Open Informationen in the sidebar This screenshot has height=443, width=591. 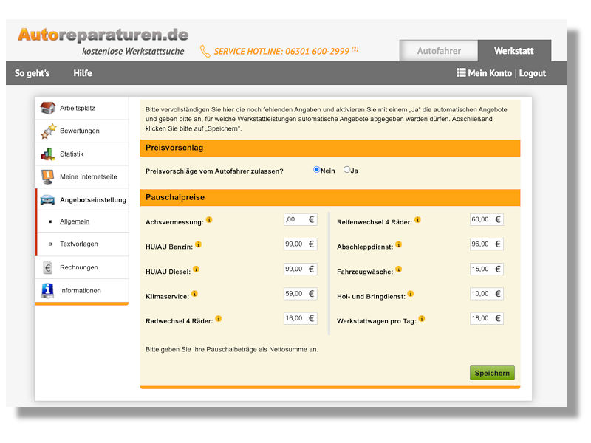(x=82, y=290)
